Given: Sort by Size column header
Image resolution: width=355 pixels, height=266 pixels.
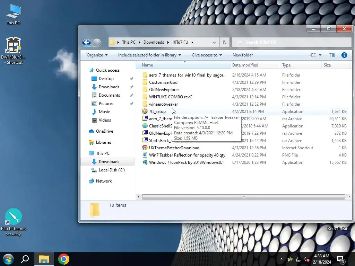Looking at the screenshot, I should [x=335, y=65].
